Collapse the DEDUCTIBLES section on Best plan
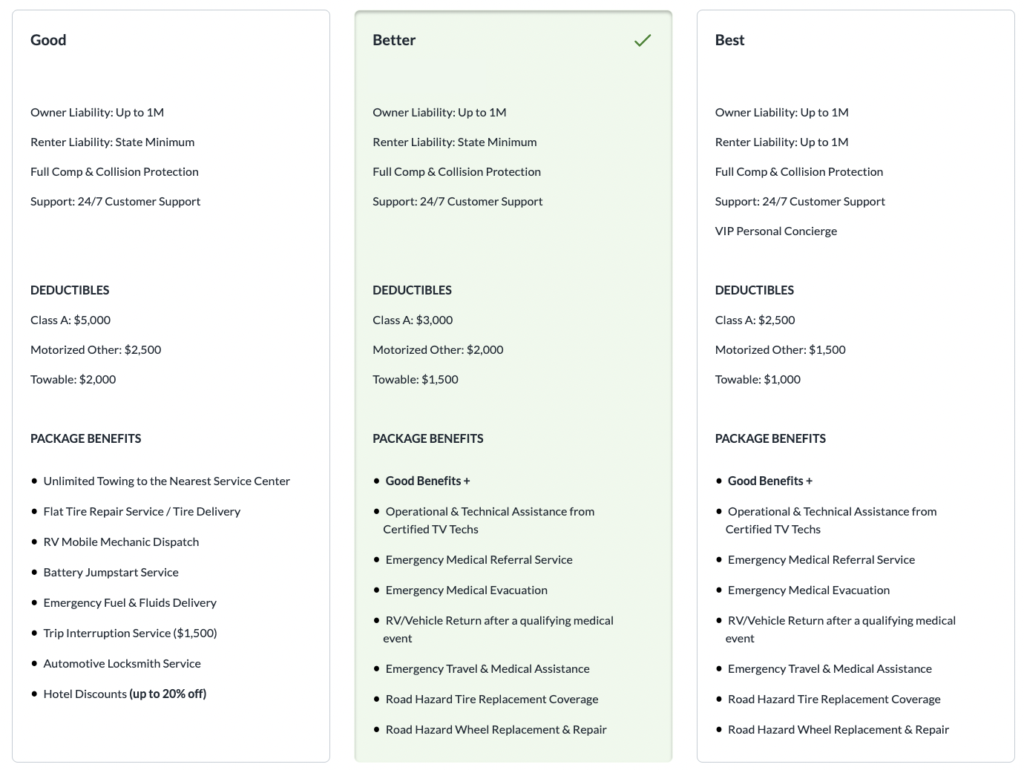 [755, 290]
